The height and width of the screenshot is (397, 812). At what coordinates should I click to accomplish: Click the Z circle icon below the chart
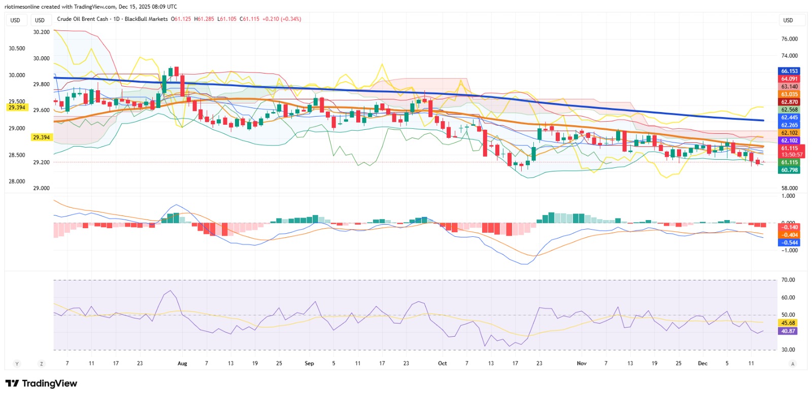point(41,364)
